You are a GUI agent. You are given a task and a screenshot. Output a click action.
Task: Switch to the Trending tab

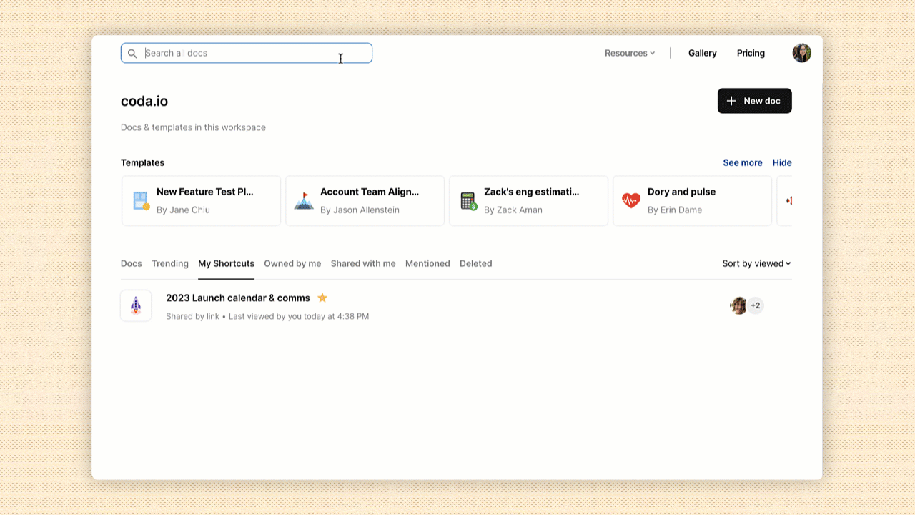click(x=170, y=263)
